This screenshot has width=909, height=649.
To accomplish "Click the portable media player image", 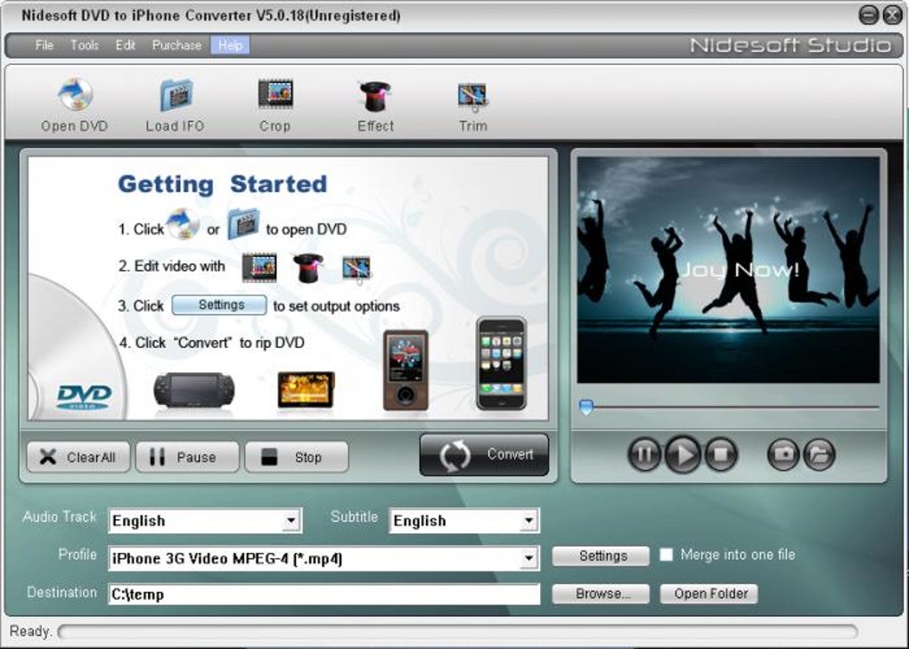I will [306, 390].
